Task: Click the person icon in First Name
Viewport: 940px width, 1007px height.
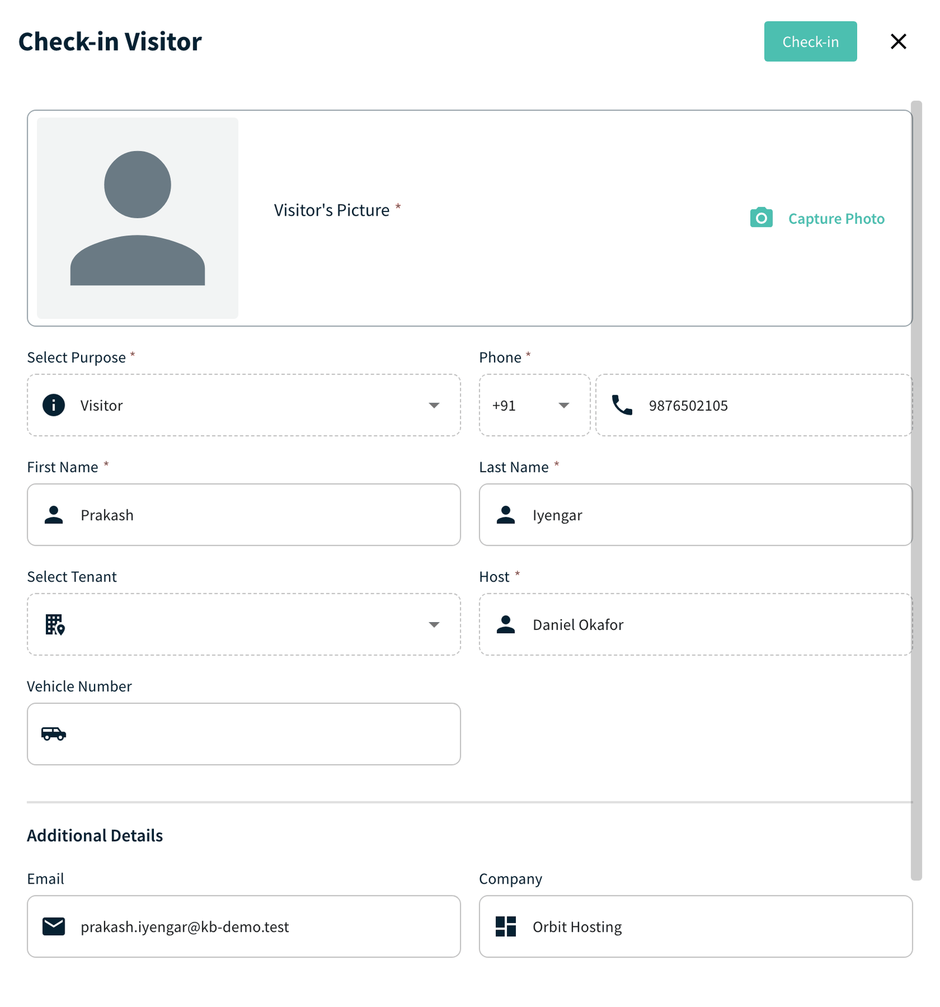Action: [53, 515]
